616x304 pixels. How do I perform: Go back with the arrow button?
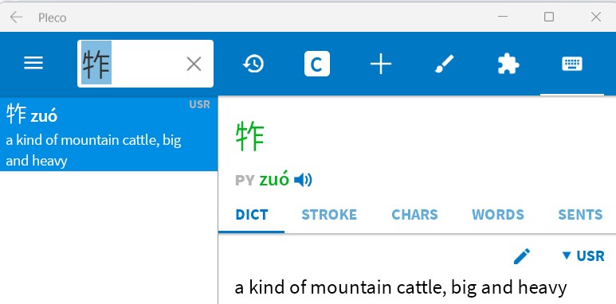pyautogui.click(x=16, y=18)
